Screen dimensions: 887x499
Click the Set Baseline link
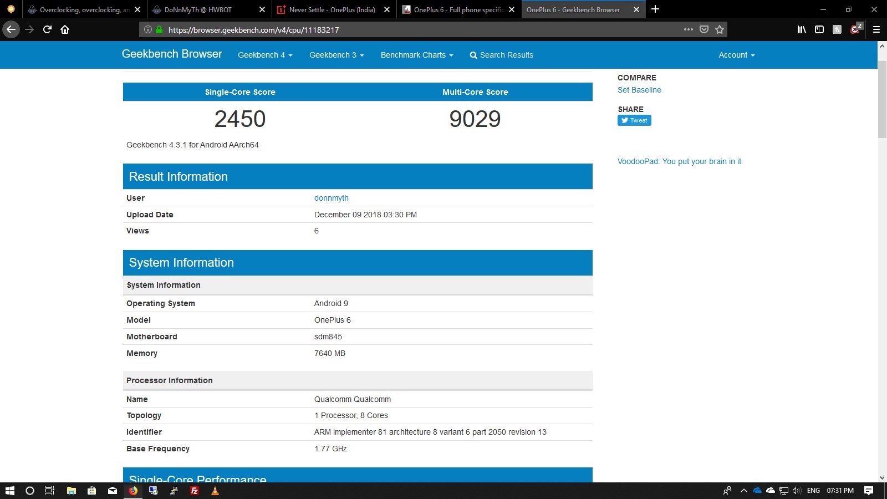coord(639,90)
